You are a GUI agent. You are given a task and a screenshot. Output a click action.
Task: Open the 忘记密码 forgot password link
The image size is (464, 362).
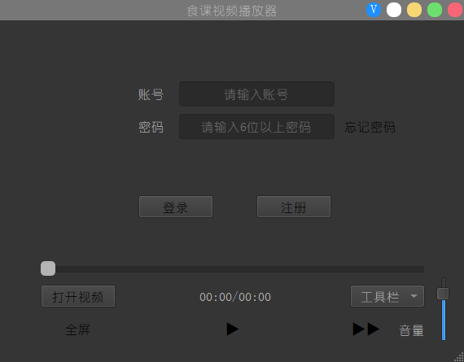[x=370, y=127]
